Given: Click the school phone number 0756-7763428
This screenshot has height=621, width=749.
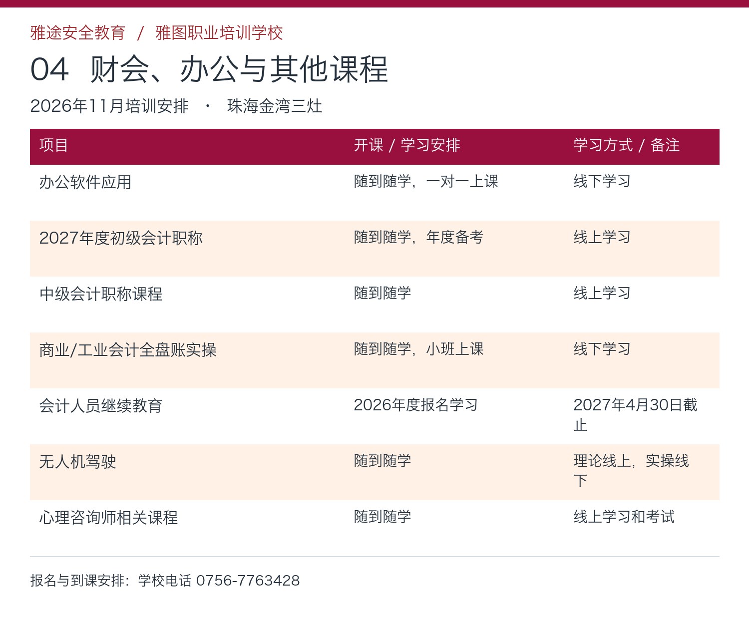Looking at the screenshot, I should pos(248,581).
